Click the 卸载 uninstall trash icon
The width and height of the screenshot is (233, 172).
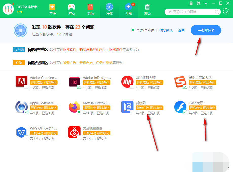pyautogui.click(x=147, y=7)
